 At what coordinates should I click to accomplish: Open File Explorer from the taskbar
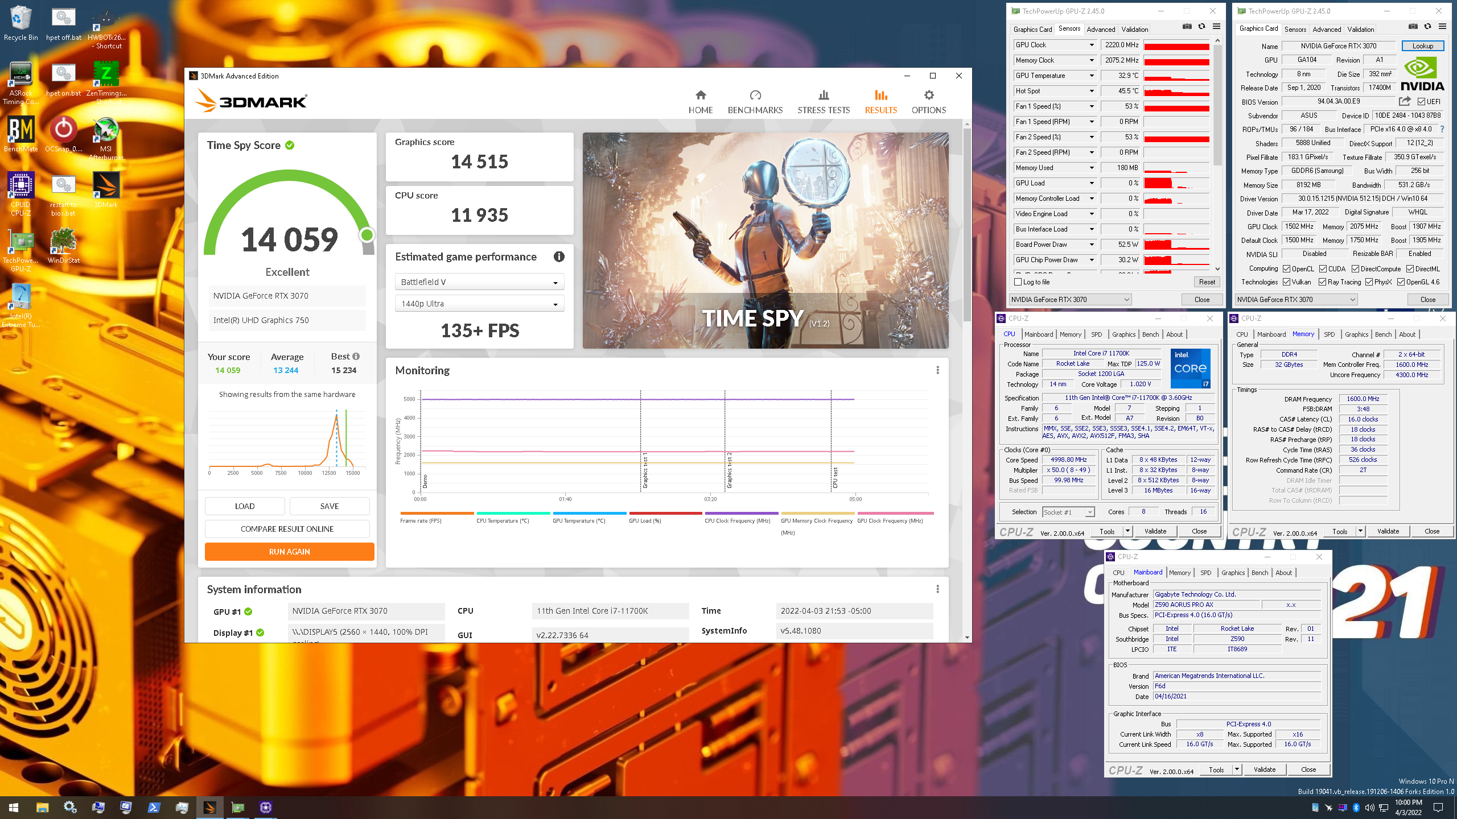42,807
